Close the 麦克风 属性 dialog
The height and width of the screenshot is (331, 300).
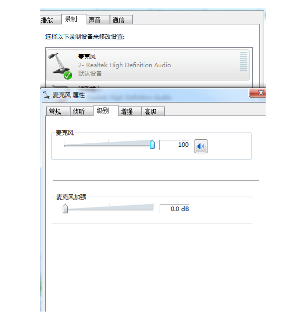pyautogui.click(x=257, y=93)
